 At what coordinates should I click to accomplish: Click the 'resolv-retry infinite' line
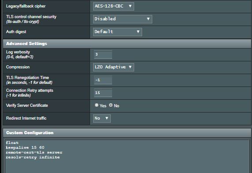33,157
